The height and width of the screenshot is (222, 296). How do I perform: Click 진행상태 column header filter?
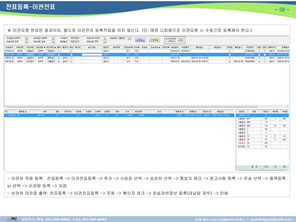pyautogui.click(x=128, y=47)
